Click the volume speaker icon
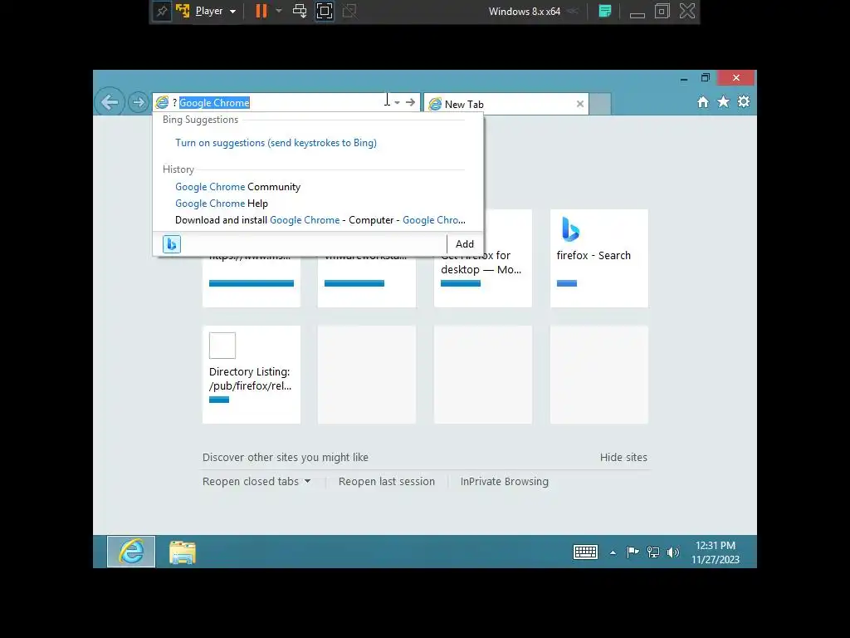 [673, 552]
